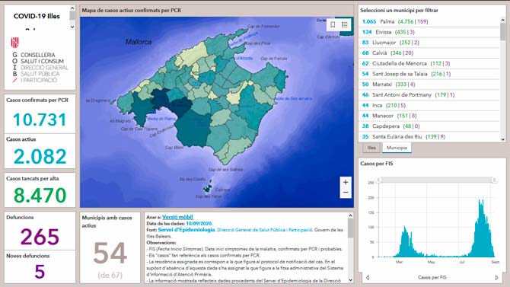The height and width of the screenshot is (287, 510).
Task: Open the map bookmarks icon
Action: tap(333, 24)
